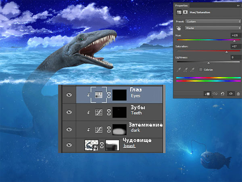Viewport: 242px width, 182px height.
Task: Activate the on-image adjustment hand tool
Action: coord(179,28)
